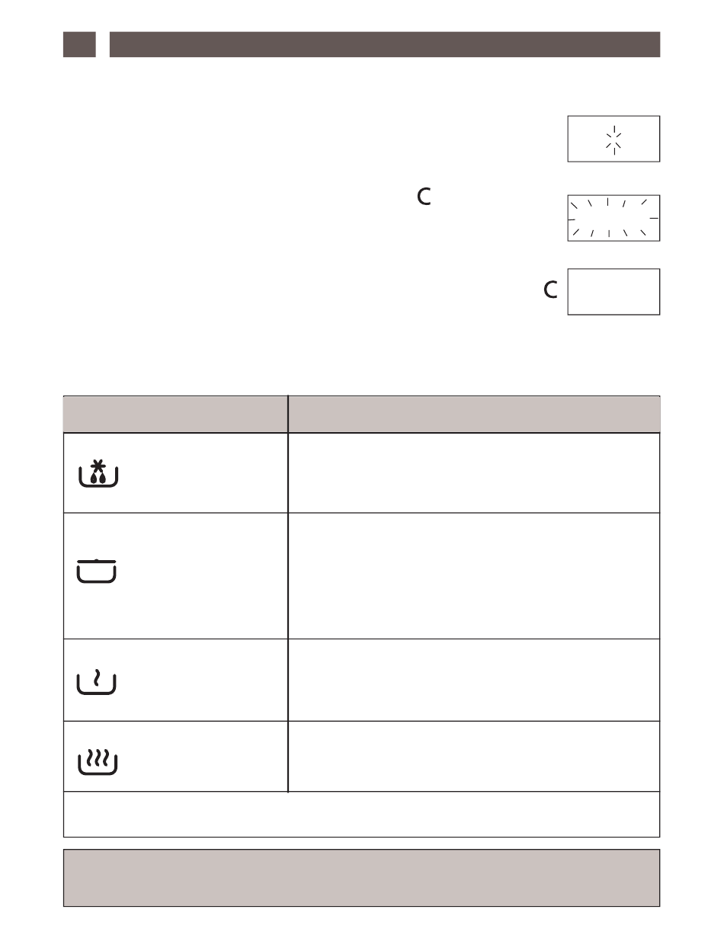Click the blinking star indicator in display box
This screenshot has width=724, height=948.
tap(613, 140)
